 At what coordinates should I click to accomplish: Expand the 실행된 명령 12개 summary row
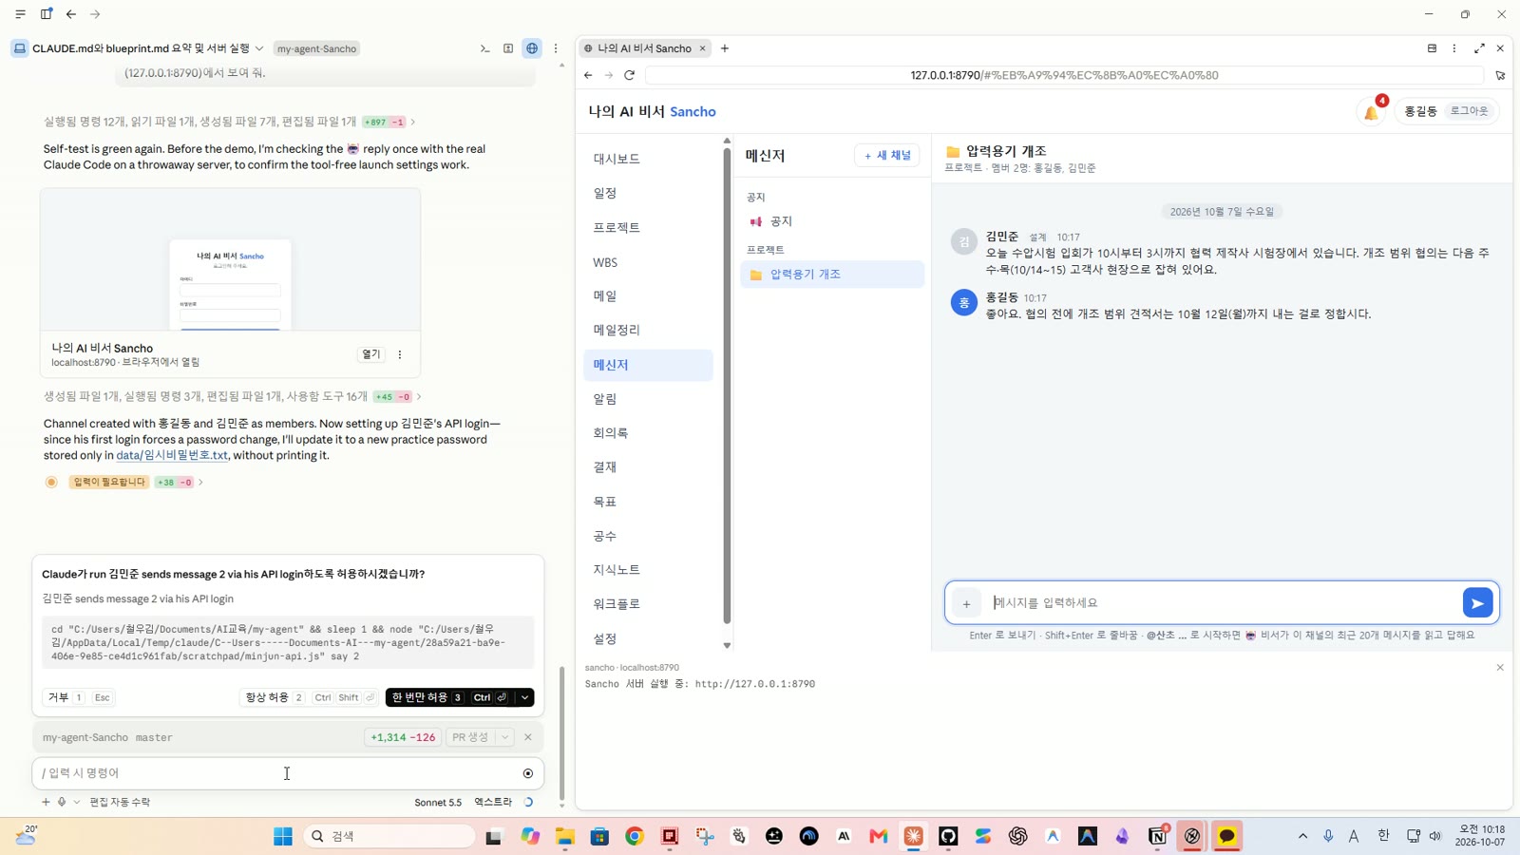point(229,122)
